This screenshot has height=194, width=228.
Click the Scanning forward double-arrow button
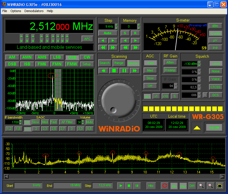coord(135,71)
